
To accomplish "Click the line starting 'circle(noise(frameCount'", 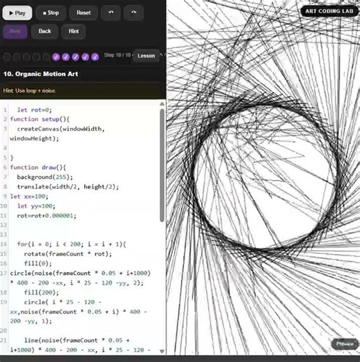I will [x=80, y=274].
